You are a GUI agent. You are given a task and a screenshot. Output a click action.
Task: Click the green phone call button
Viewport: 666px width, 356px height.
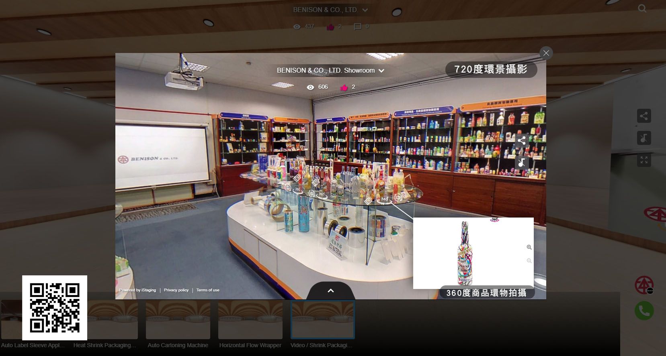point(644,311)
